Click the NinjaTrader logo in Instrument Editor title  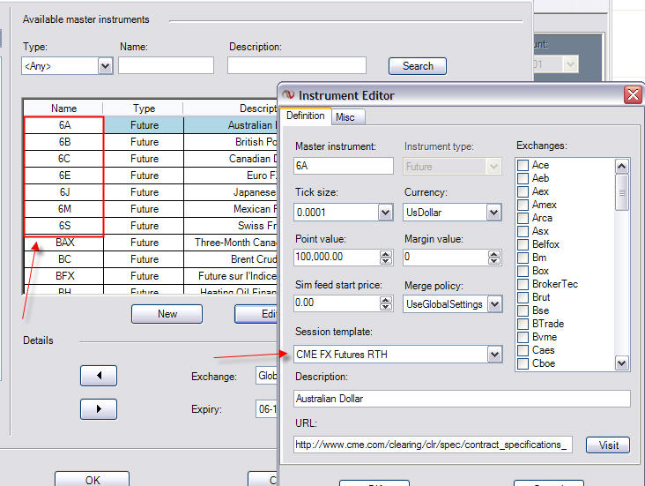(288, 94)
